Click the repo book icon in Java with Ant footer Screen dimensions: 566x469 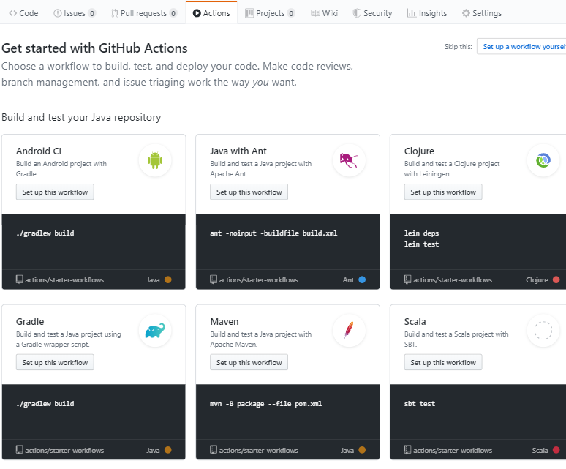[214, 279]
